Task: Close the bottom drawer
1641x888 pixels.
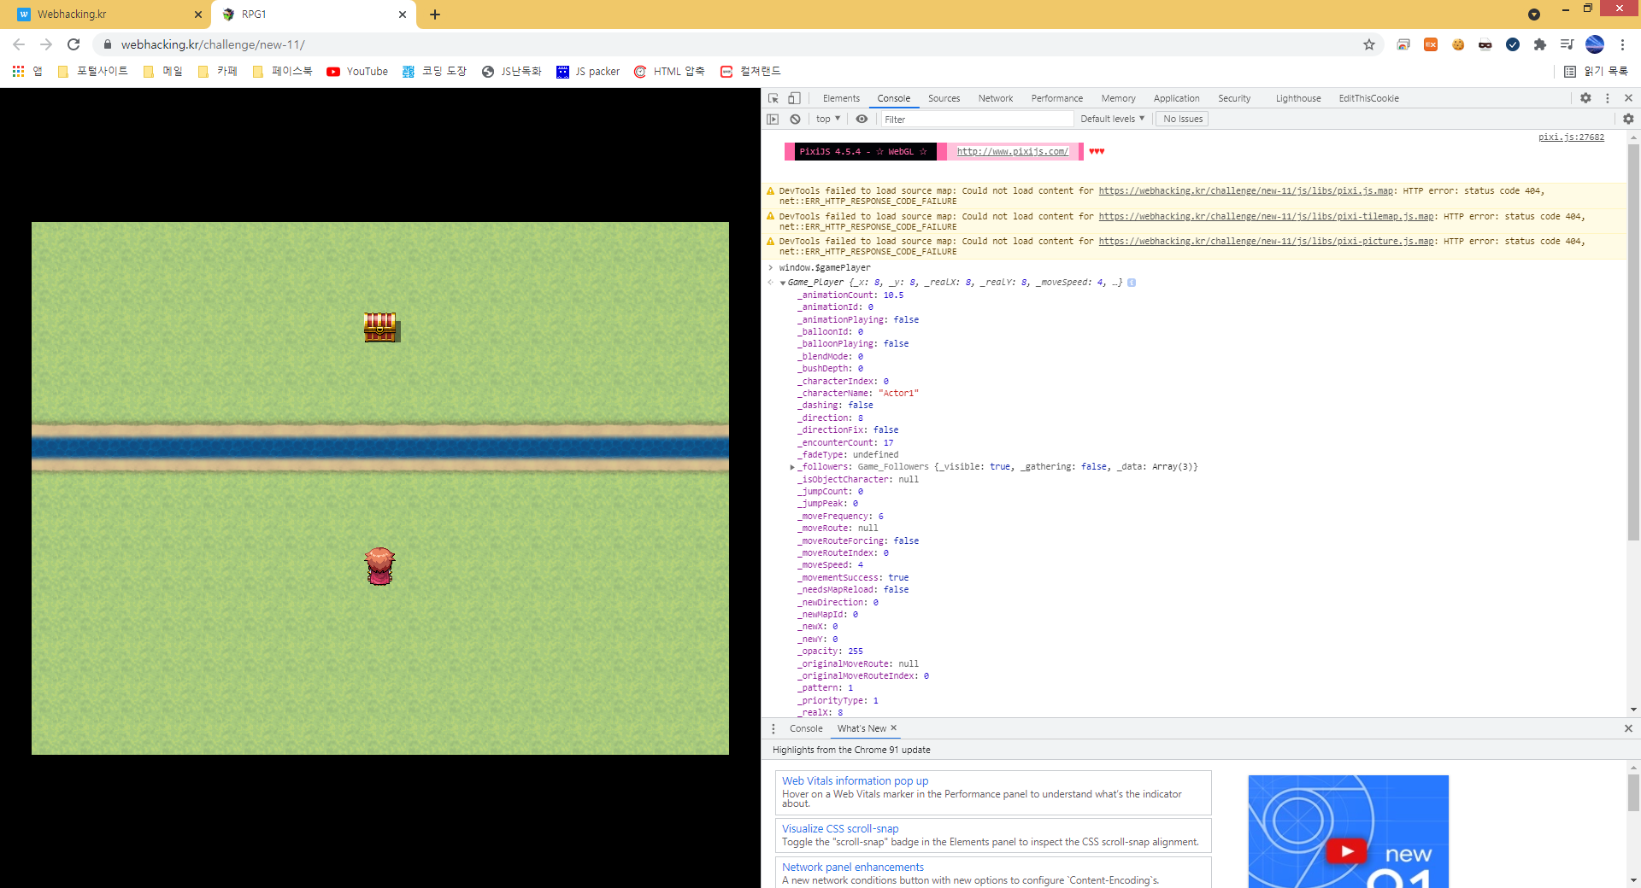Action: pos(1628,728)
